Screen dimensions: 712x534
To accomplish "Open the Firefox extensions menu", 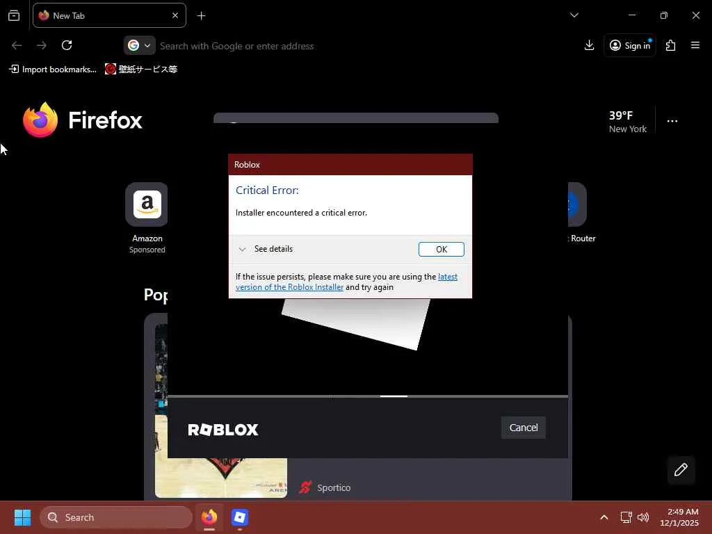I will (x=671, y=45).
